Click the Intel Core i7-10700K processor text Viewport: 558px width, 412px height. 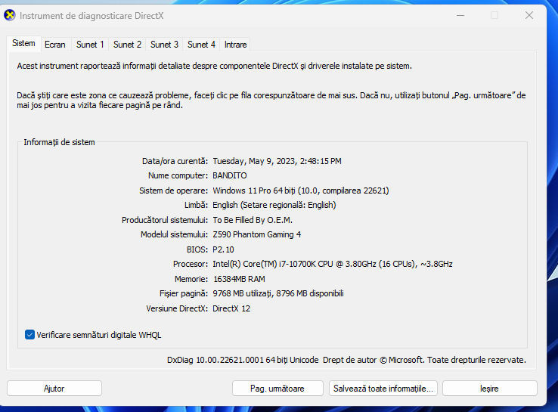[x=333, y=264]
